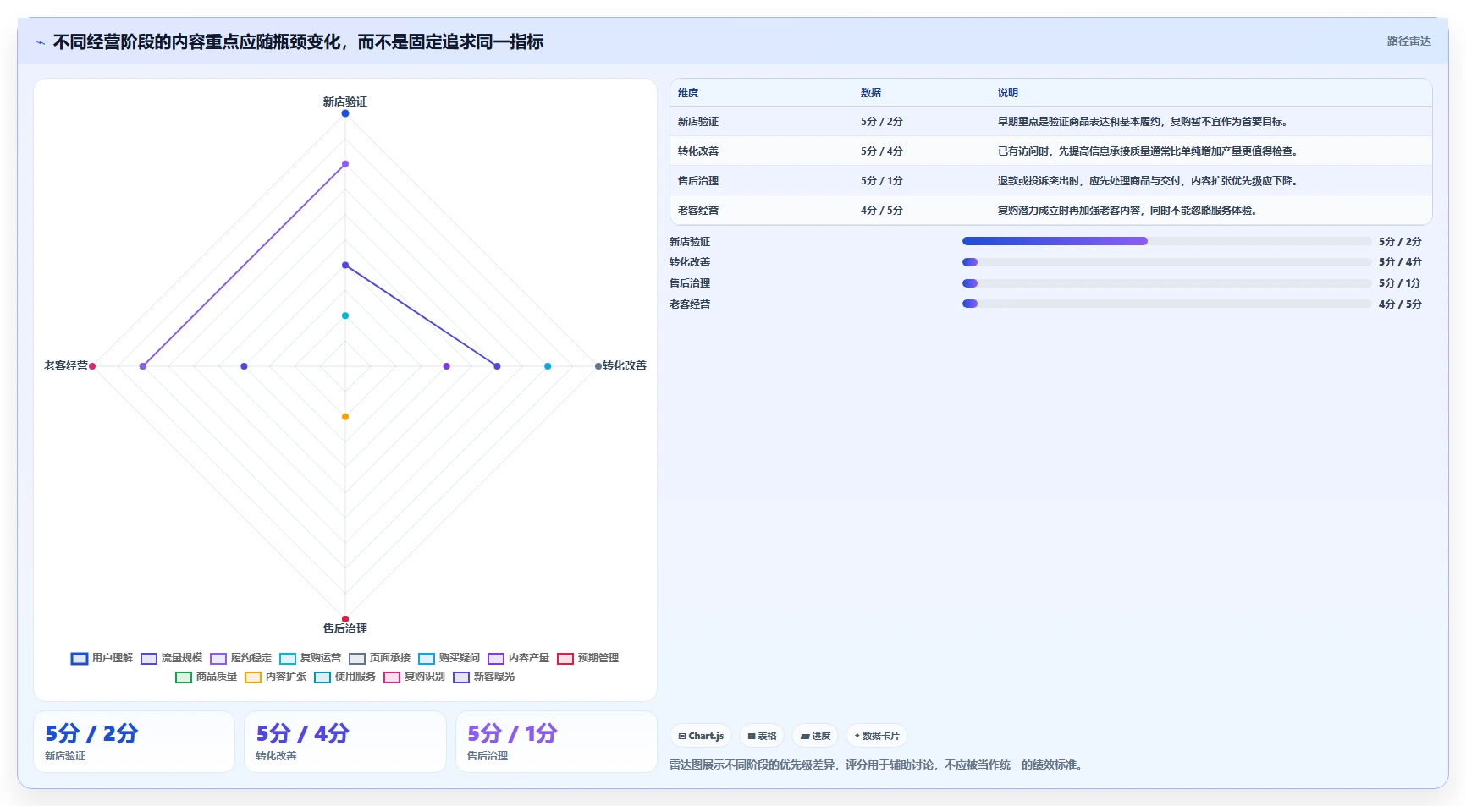Click the 售后治理 progress bar
Image resolution: width=1466 pixels, height=806 pixels.
(x=1166, y=283)
